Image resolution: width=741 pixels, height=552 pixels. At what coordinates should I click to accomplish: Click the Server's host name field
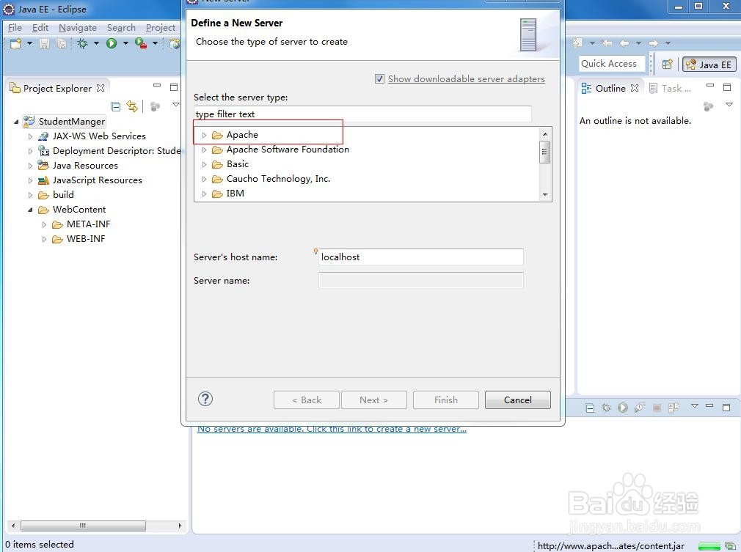420,257
